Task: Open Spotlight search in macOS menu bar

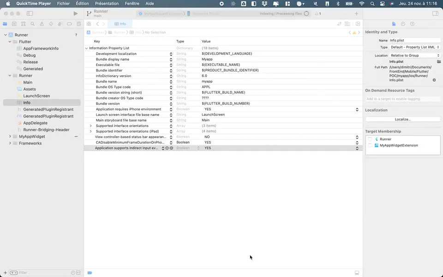Action: [x=372, y=4]
